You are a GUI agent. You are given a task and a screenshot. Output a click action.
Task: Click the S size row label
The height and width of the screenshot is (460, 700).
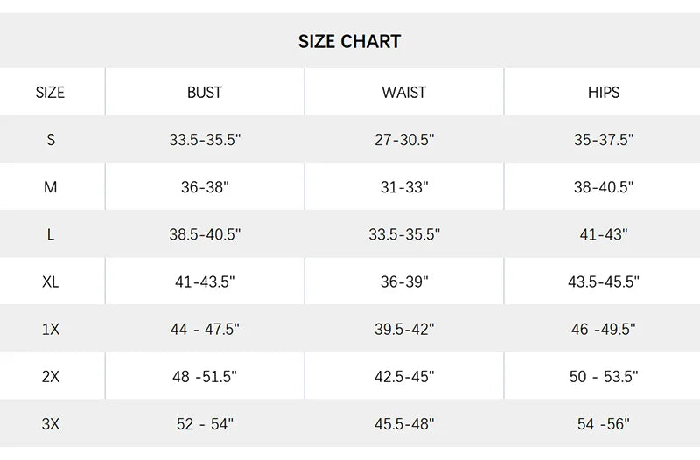tap(51, 139)
